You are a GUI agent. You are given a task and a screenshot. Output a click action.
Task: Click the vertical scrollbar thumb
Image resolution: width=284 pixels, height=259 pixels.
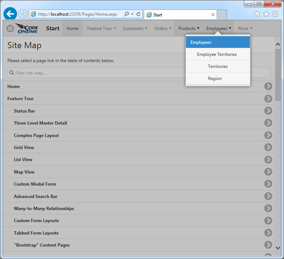(278, 75)
